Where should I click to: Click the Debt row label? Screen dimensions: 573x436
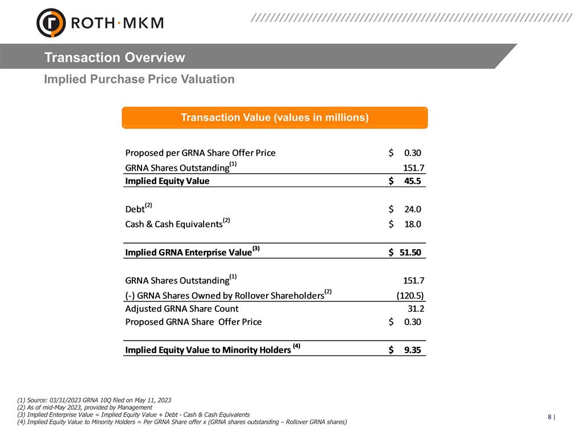click(135, 209)
